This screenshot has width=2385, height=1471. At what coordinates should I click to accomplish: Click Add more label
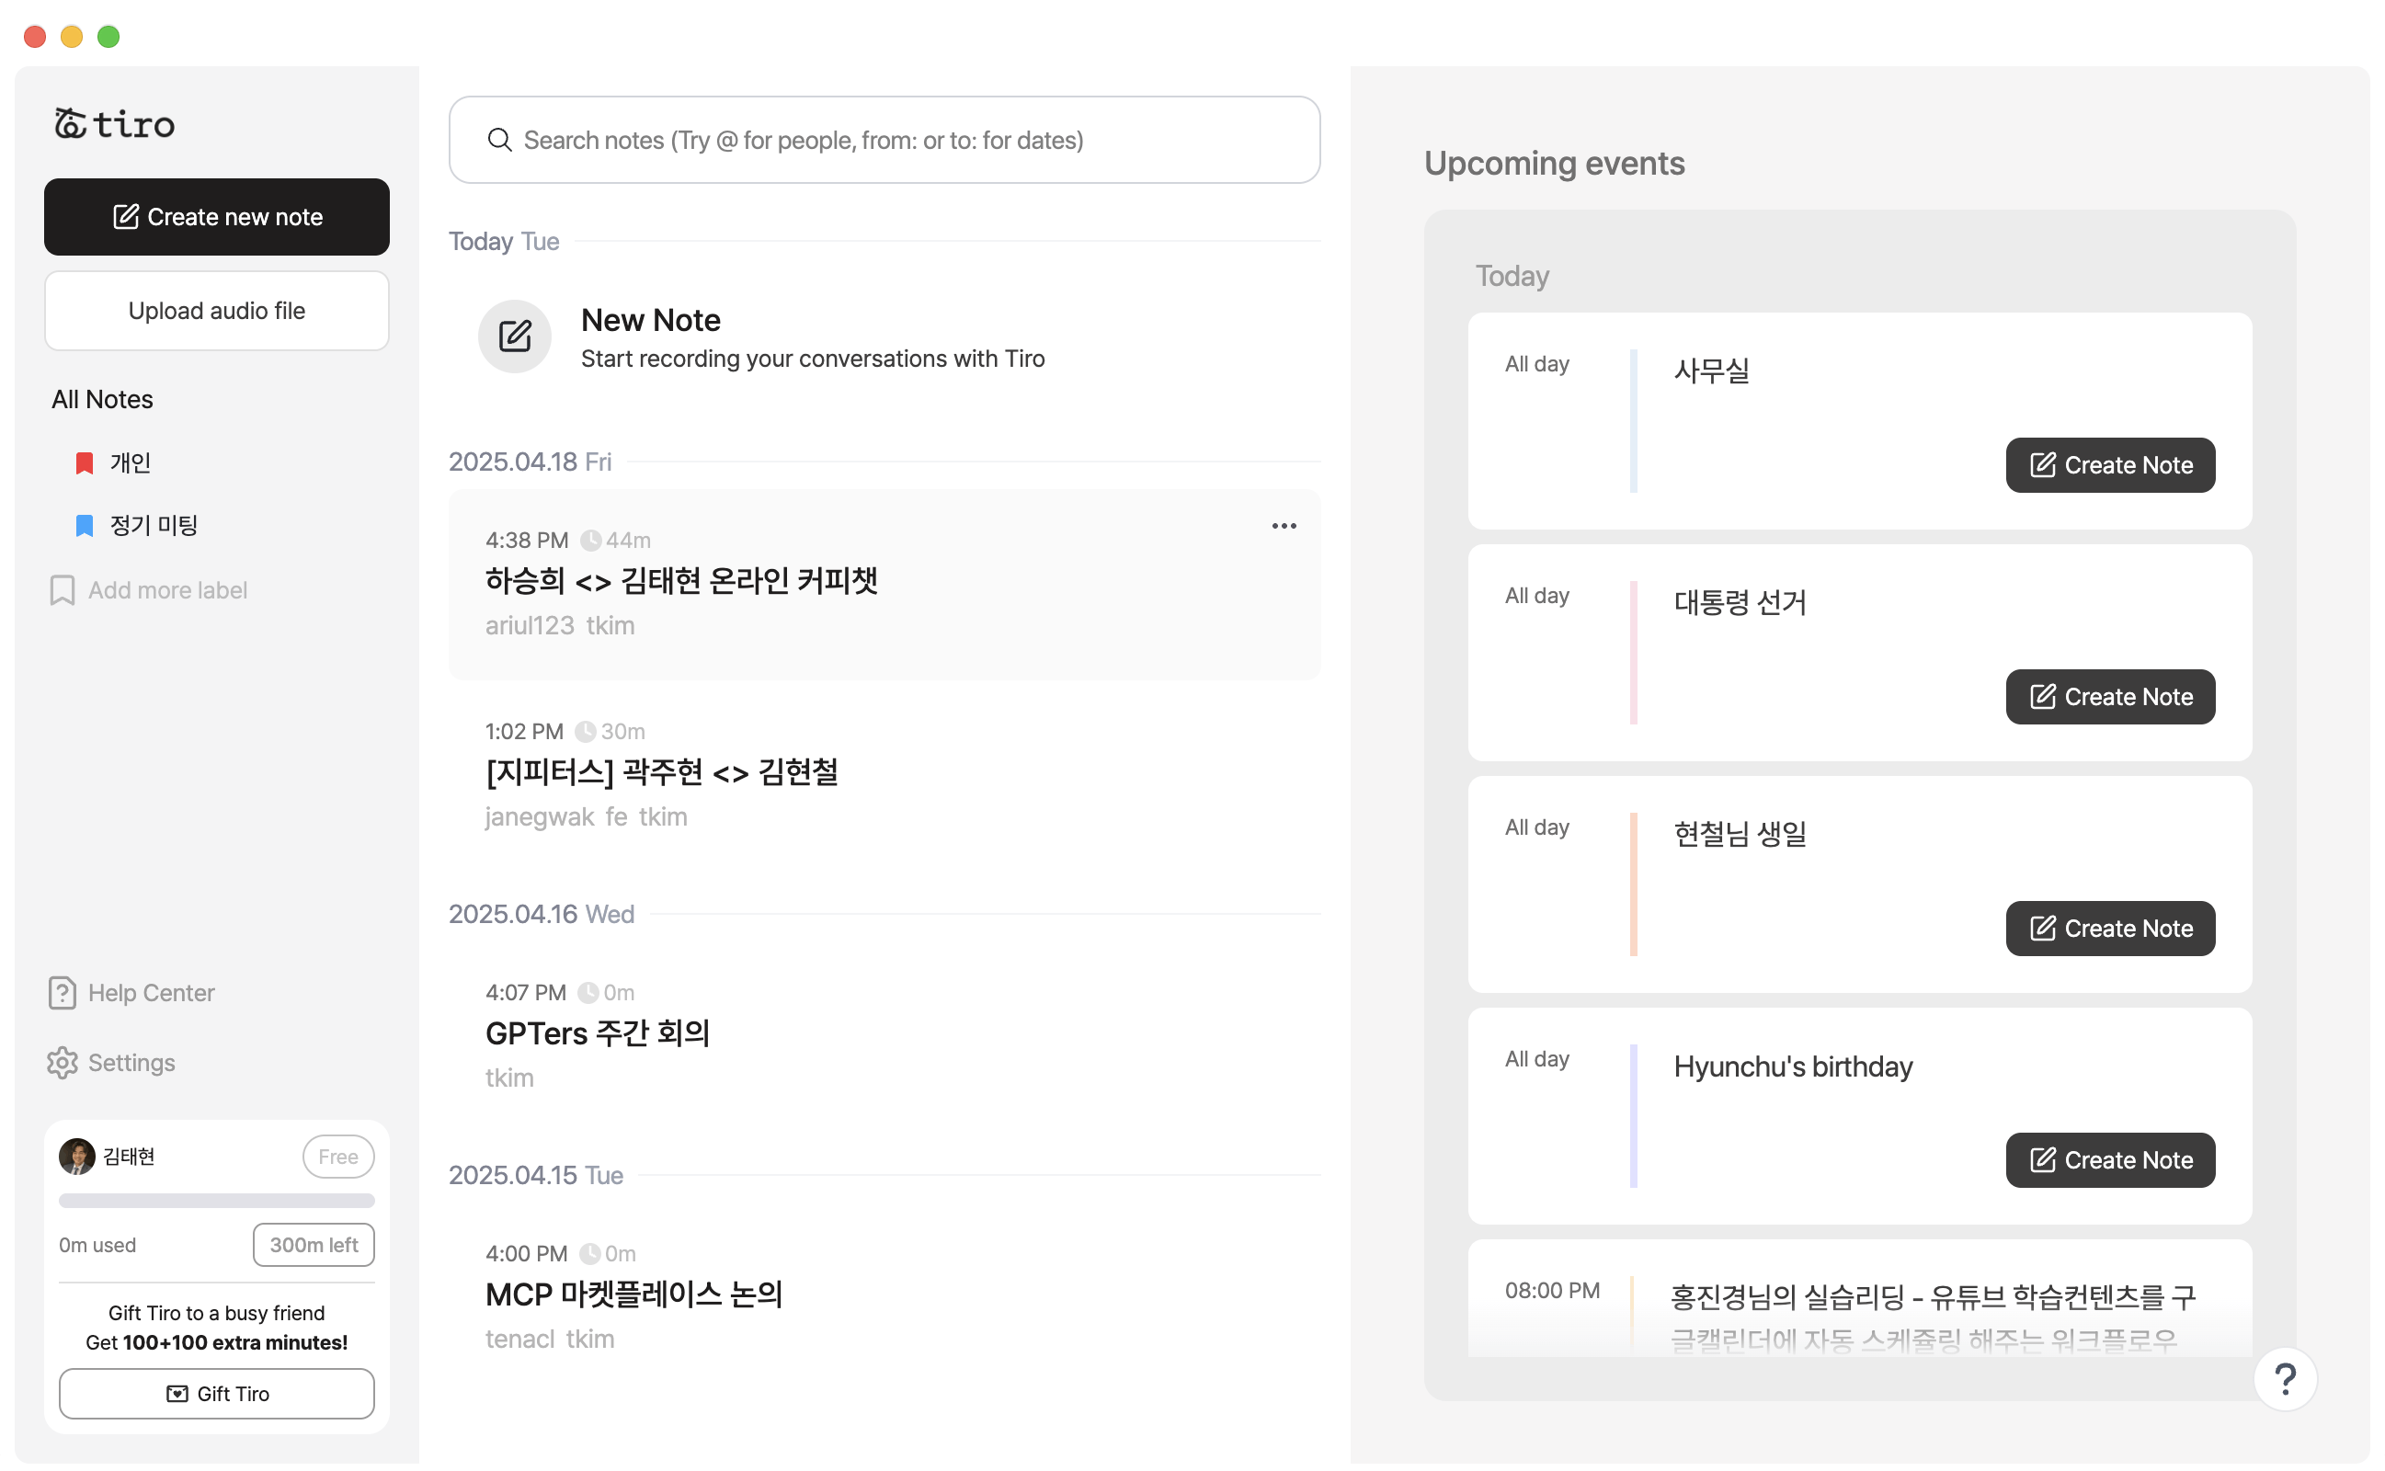click(x=167, y=590)
